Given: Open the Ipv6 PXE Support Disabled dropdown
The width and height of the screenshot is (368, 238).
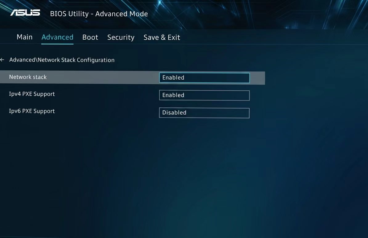Looking at the screenshot, I should 204,113.
